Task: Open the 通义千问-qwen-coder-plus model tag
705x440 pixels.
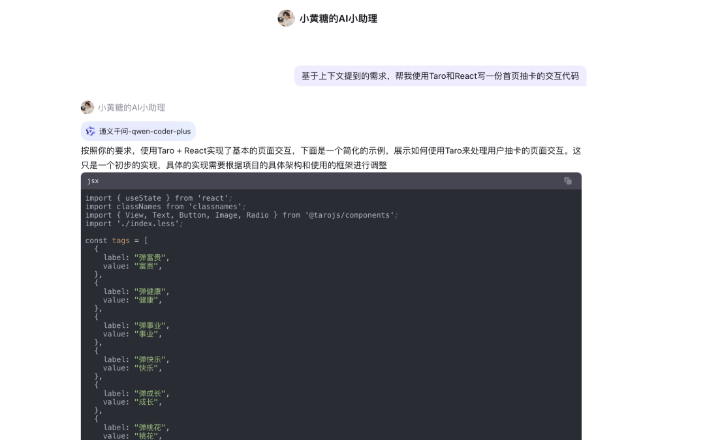Action: point(138,131)
